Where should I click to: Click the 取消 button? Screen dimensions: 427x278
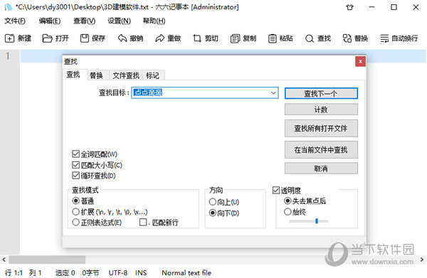coord(321,169)
